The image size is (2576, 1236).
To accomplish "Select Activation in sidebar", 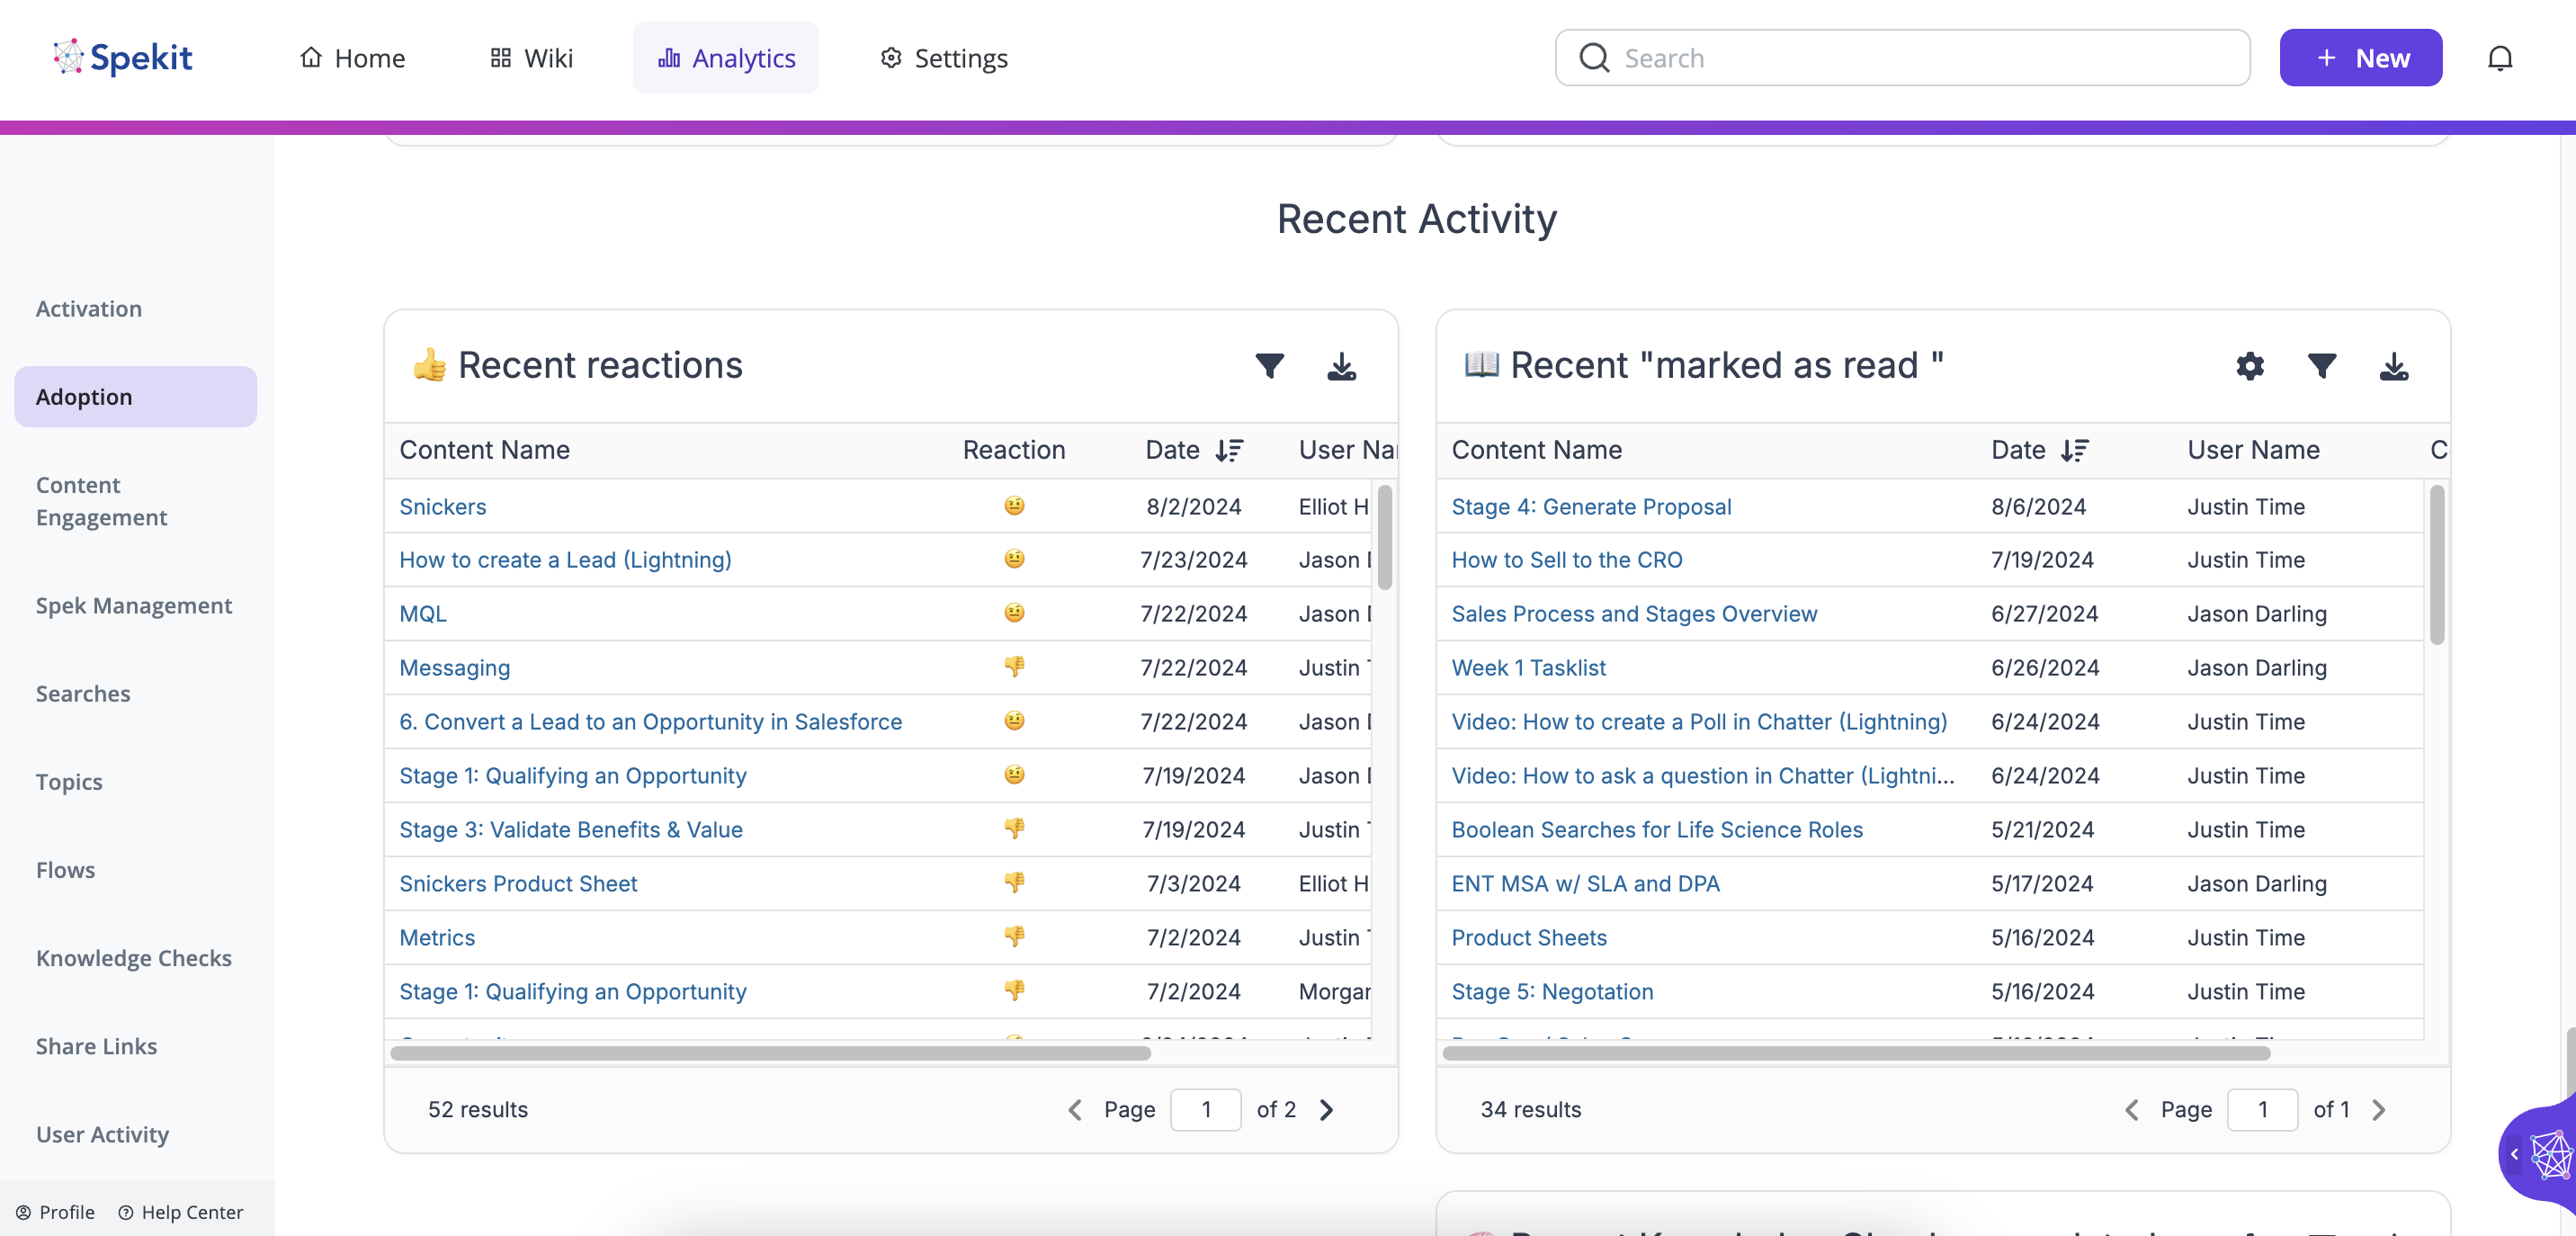I will pyautogui.click(x=89, y=309).
